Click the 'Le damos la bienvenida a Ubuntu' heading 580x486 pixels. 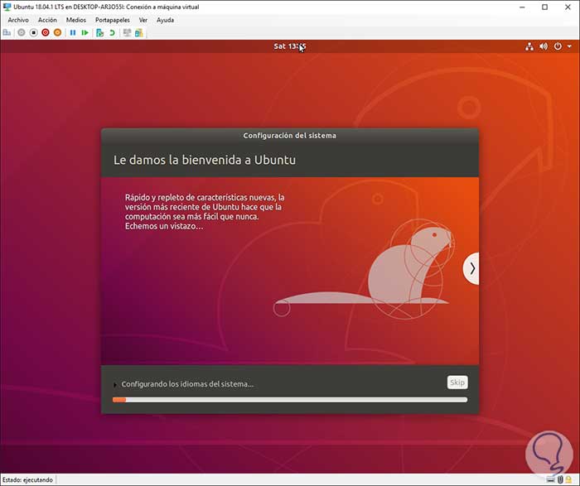tap(204, 160)
